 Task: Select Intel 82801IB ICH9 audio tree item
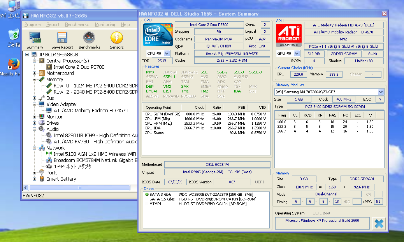(x=95, y=135)
